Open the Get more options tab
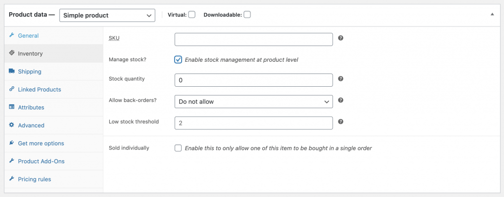Image resolution: width=504 pixels, height=197 pixels. tap(54, 143)
